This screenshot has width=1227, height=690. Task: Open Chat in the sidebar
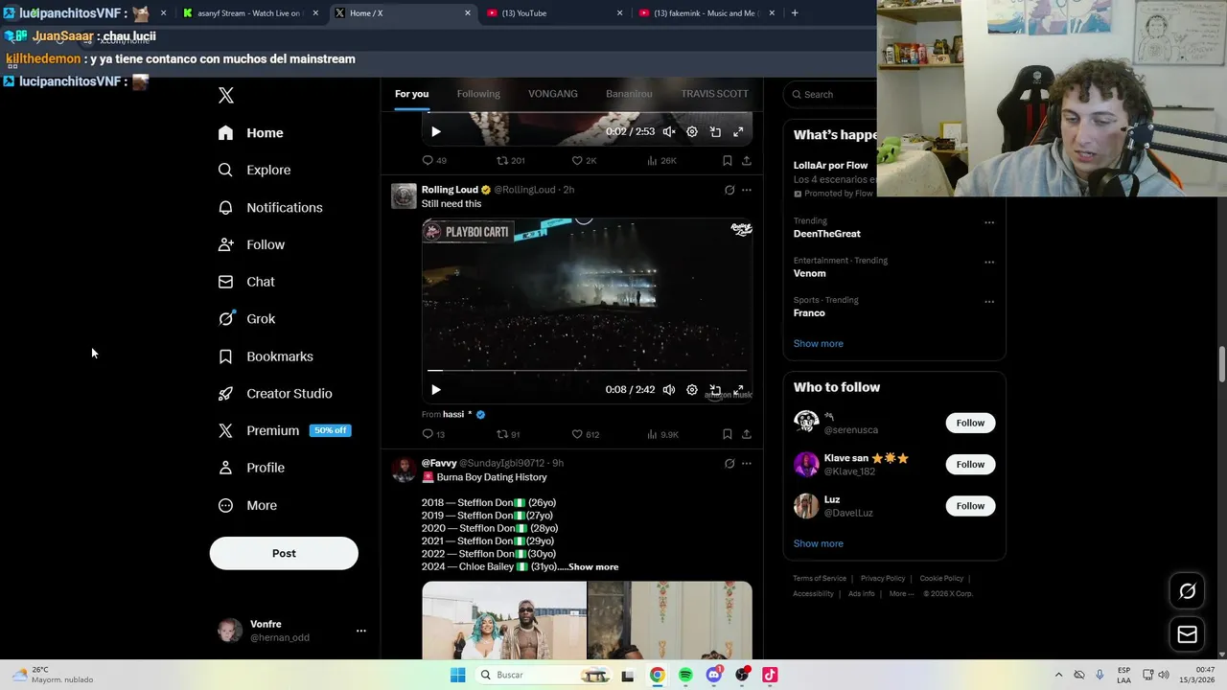[246, 282]
